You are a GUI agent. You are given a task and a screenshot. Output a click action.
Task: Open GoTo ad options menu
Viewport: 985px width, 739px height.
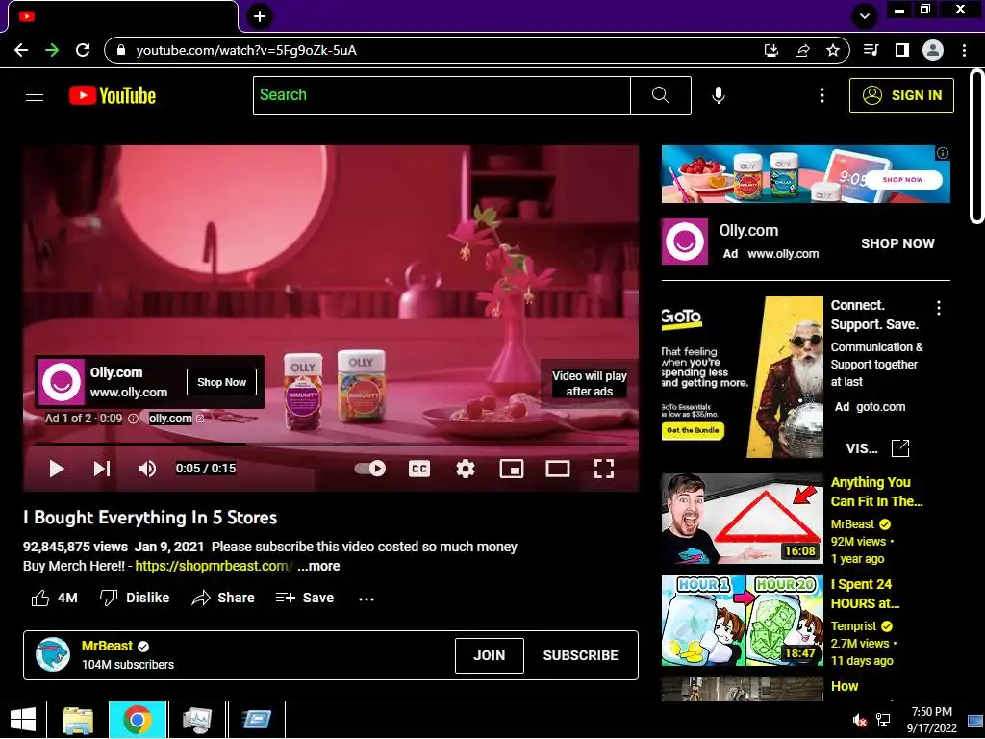pos(939,308)
